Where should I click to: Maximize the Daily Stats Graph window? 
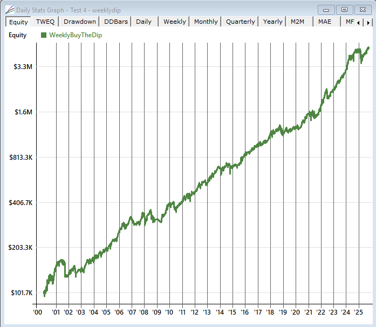tap(344, 10)
